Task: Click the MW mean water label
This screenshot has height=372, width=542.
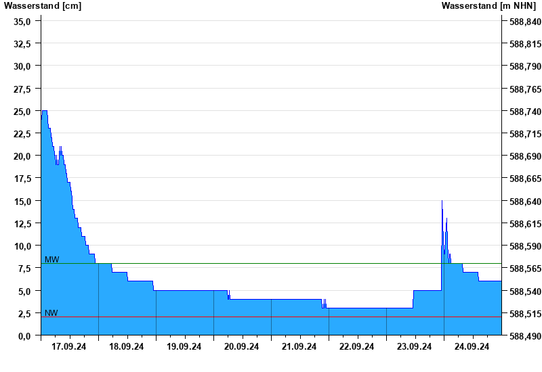Action: pyautogui.click(x=52, y=260)
